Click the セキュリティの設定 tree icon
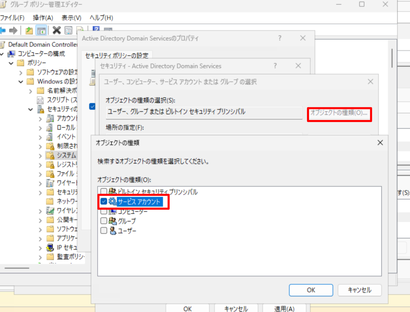This screenshot has height=312, width=410. [40, 109]
